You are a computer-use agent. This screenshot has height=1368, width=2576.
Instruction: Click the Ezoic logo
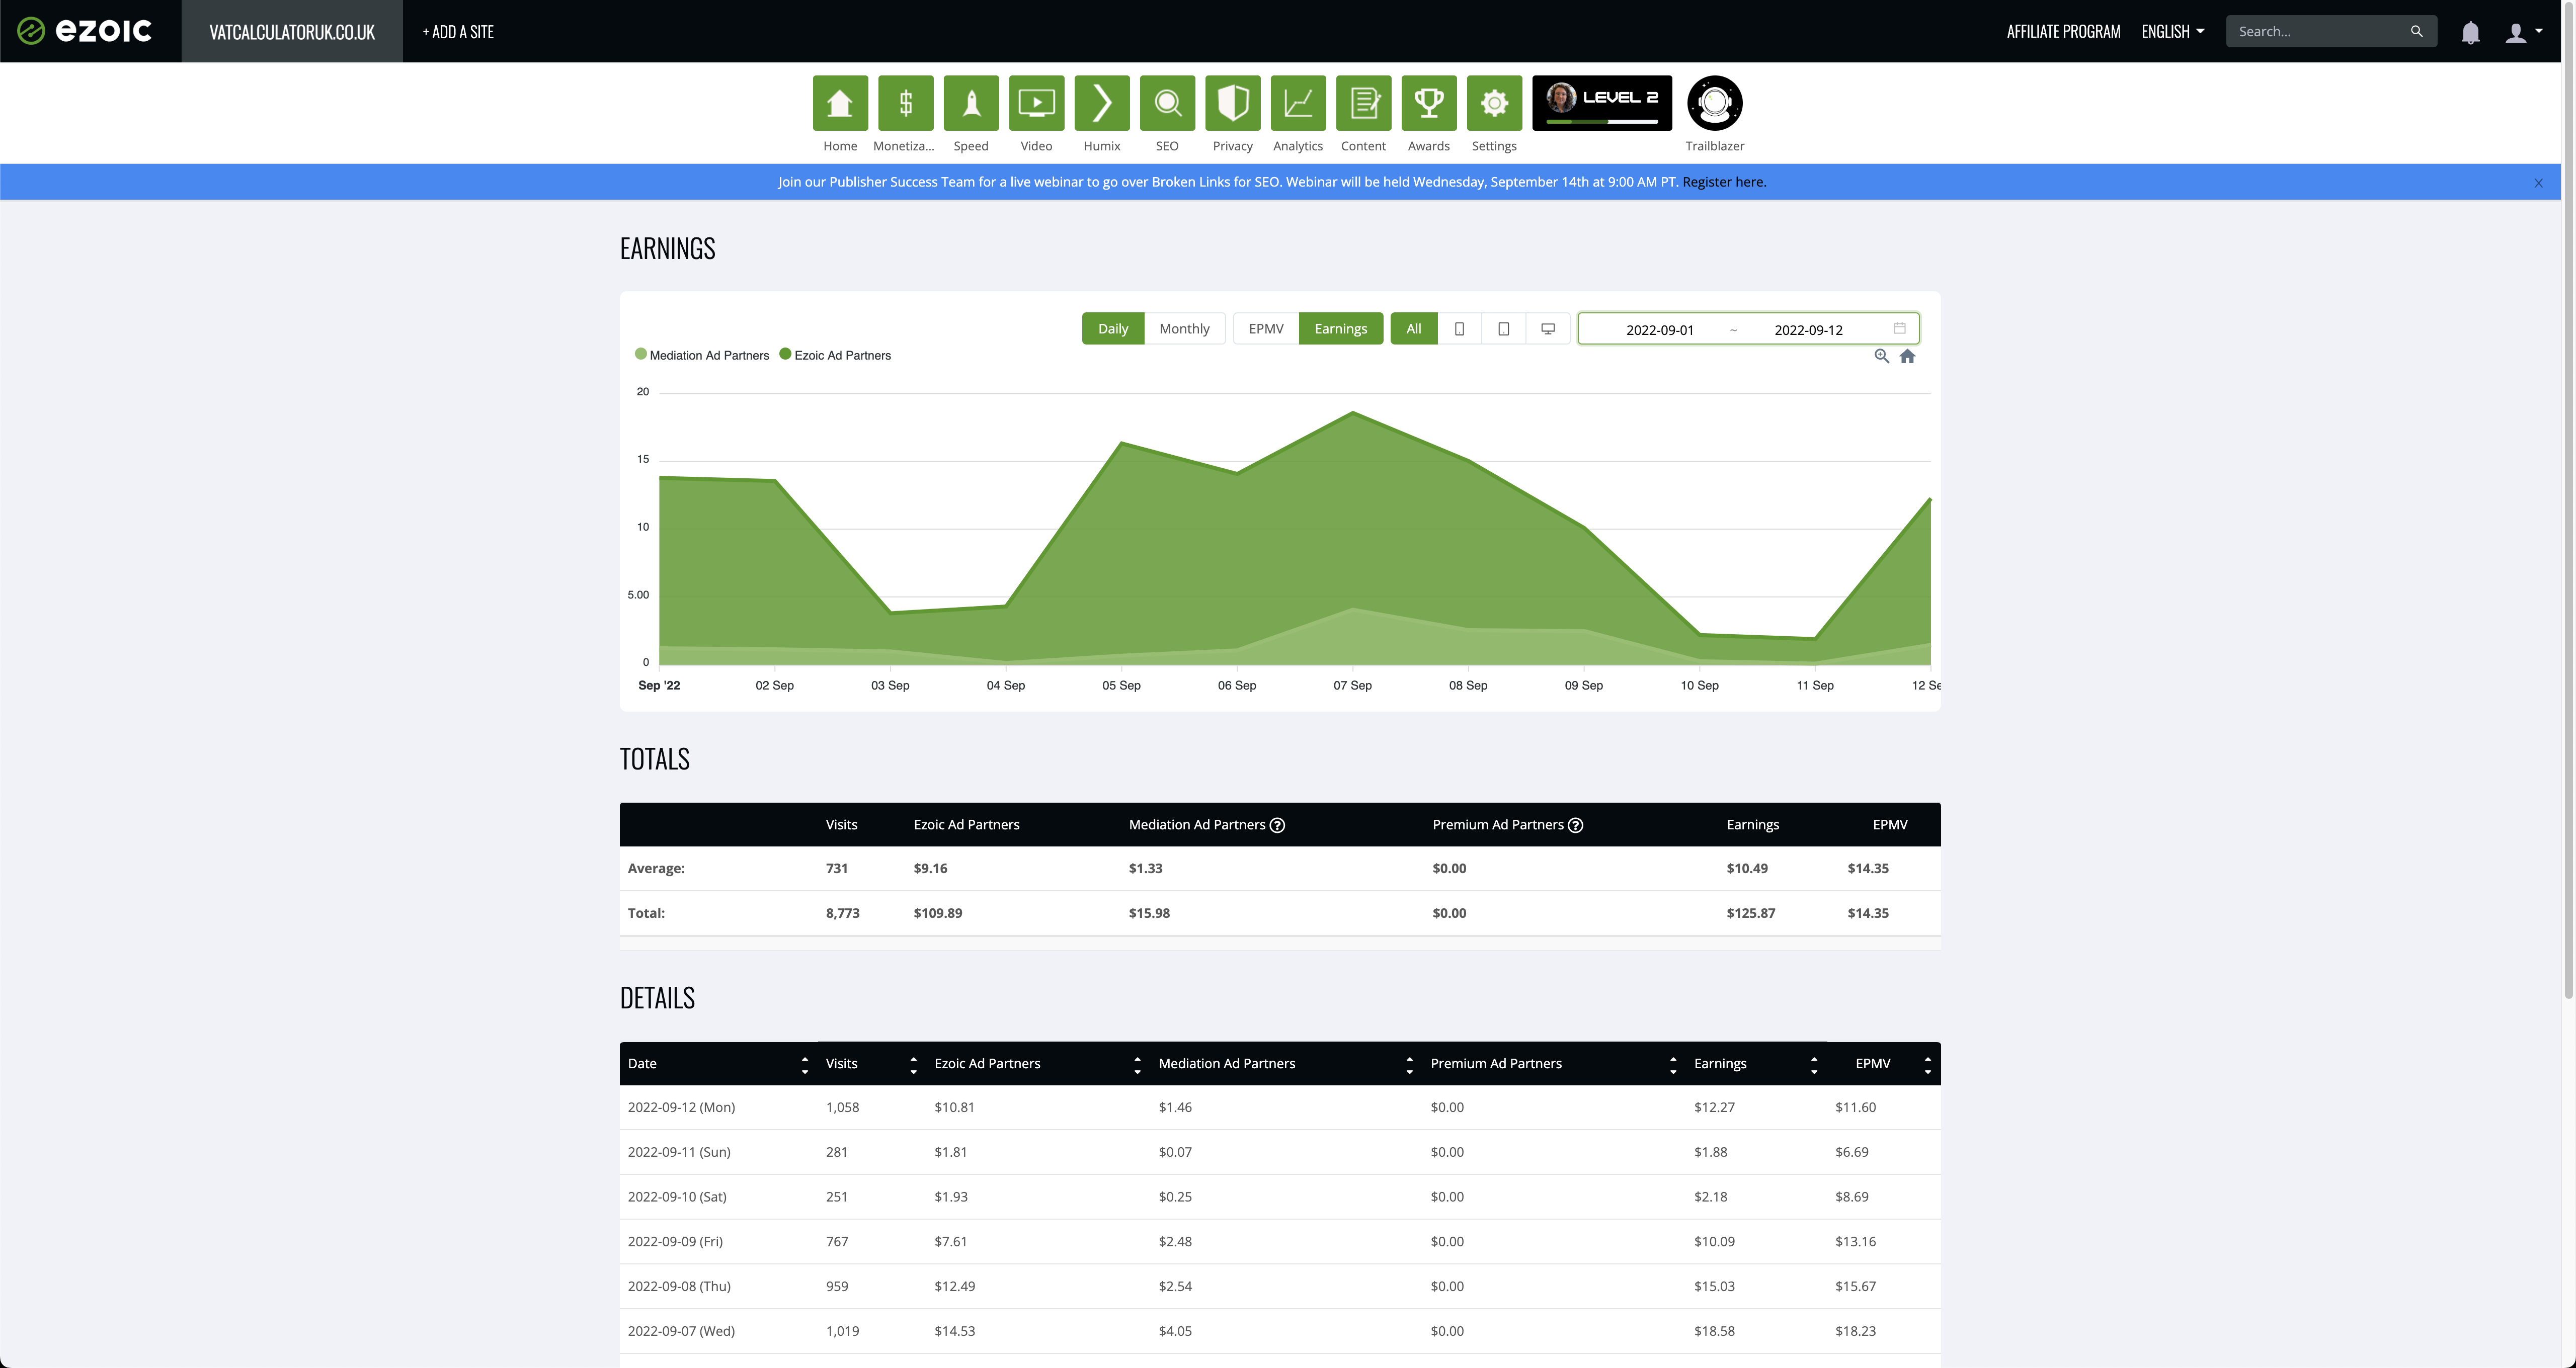[85, 31]
